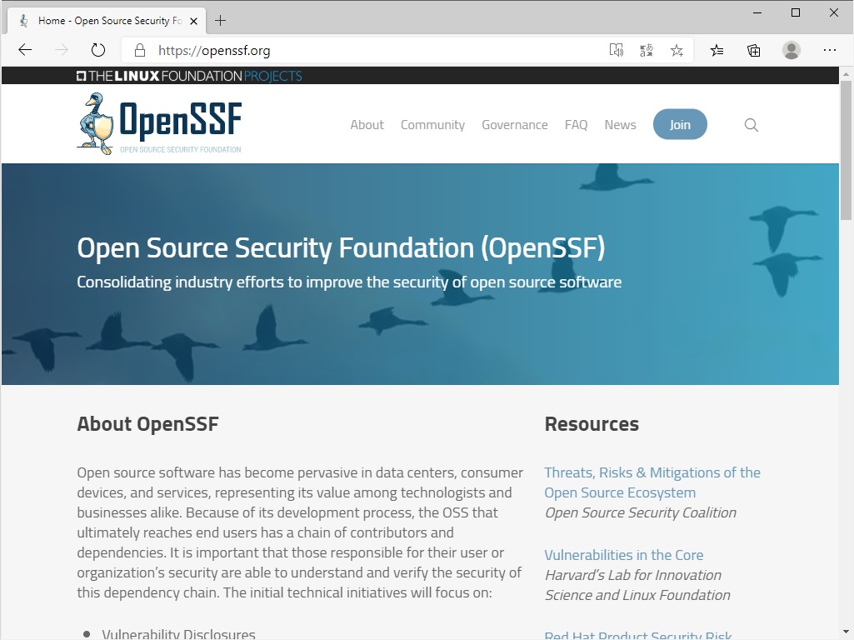This screenshot has height=640, width=854.
Task: Open the Vulnerabilities in the Core link
Action: (x=623, y=554)
